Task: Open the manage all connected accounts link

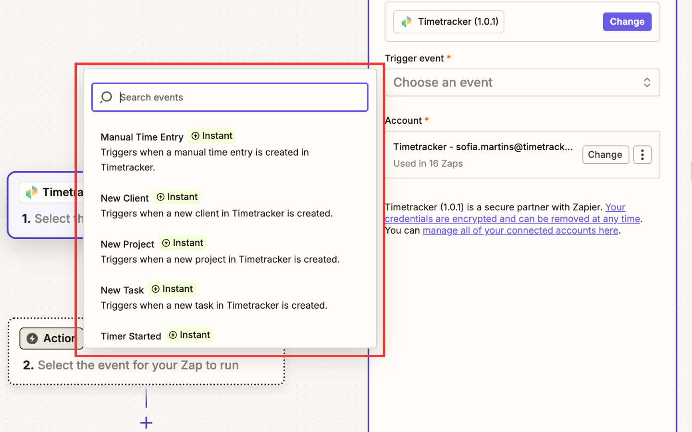Action: coord(520,230)
